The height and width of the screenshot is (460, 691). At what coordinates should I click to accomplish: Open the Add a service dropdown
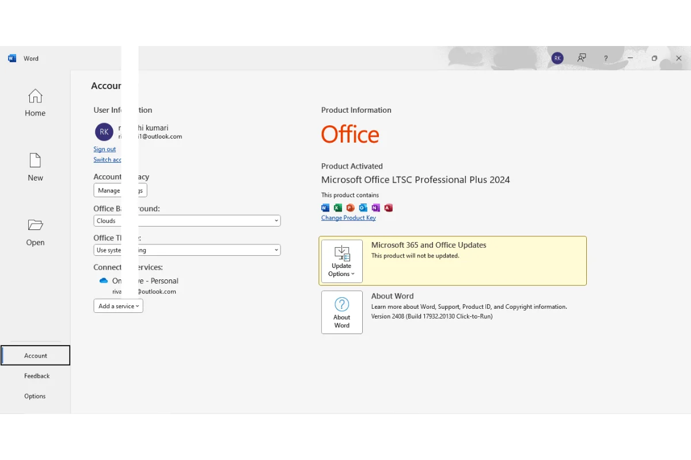tap(118, 306)
